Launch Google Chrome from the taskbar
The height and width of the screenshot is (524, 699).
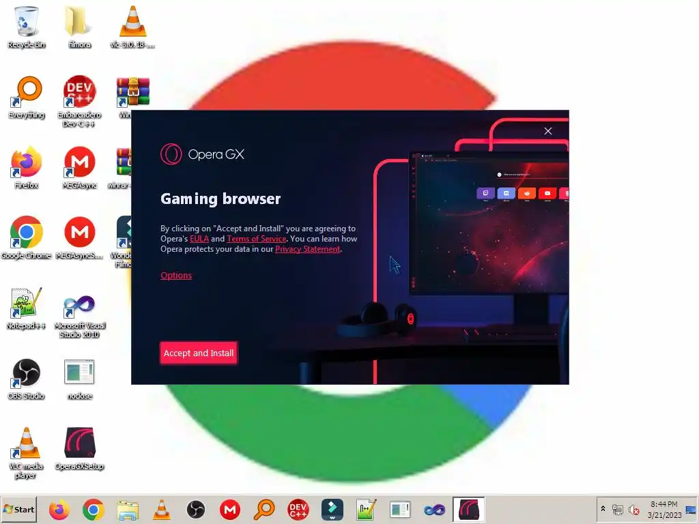point(93,509)
